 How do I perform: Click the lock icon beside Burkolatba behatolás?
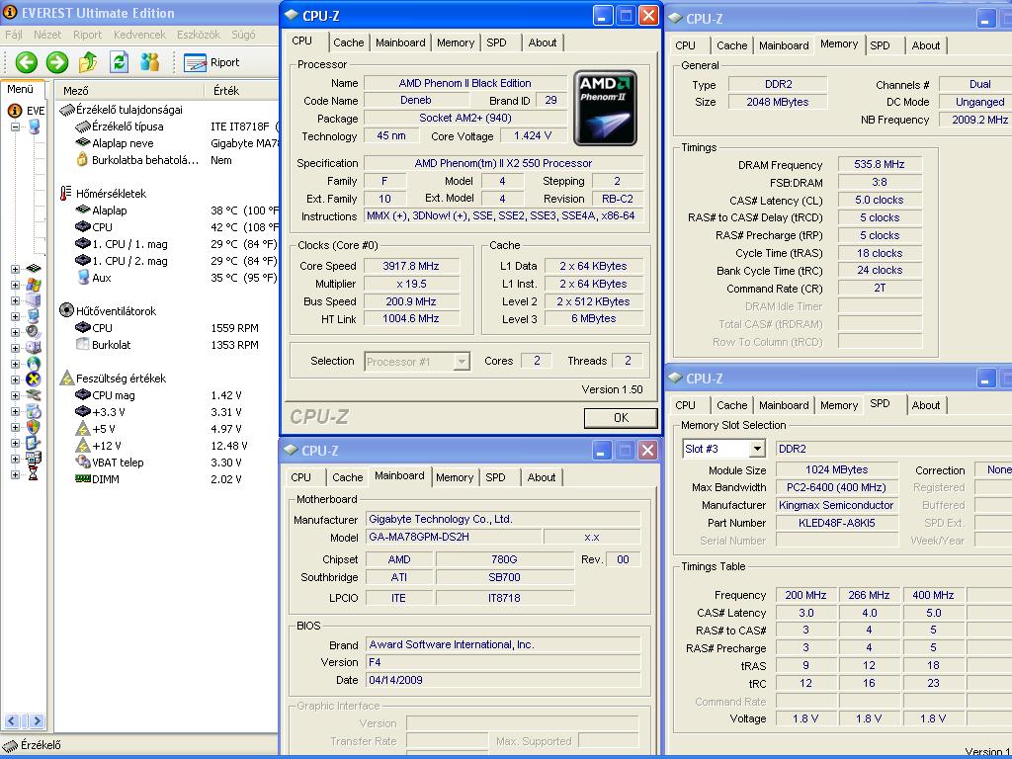(82, 159)
